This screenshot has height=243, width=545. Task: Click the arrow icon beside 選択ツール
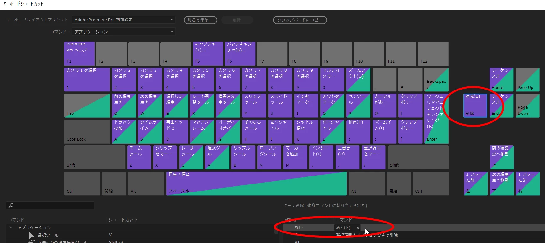(x=31, y=235)
